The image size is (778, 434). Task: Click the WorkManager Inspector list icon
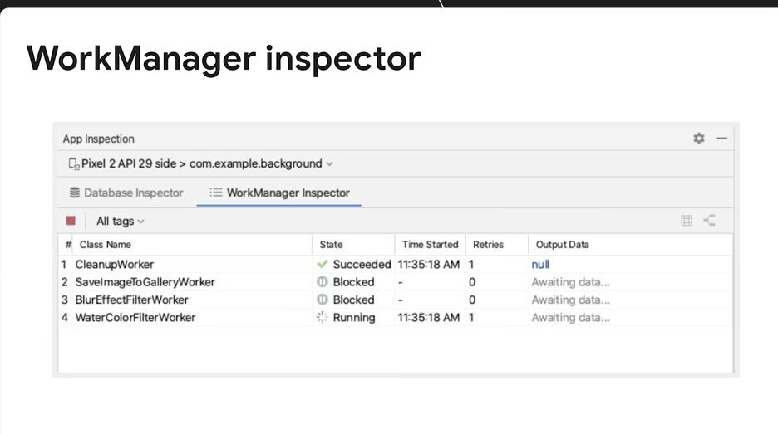215,193
